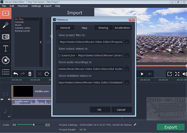This screenshot has width=187, height=133.
Task: Open the Titles text tool
Action: 6,49
